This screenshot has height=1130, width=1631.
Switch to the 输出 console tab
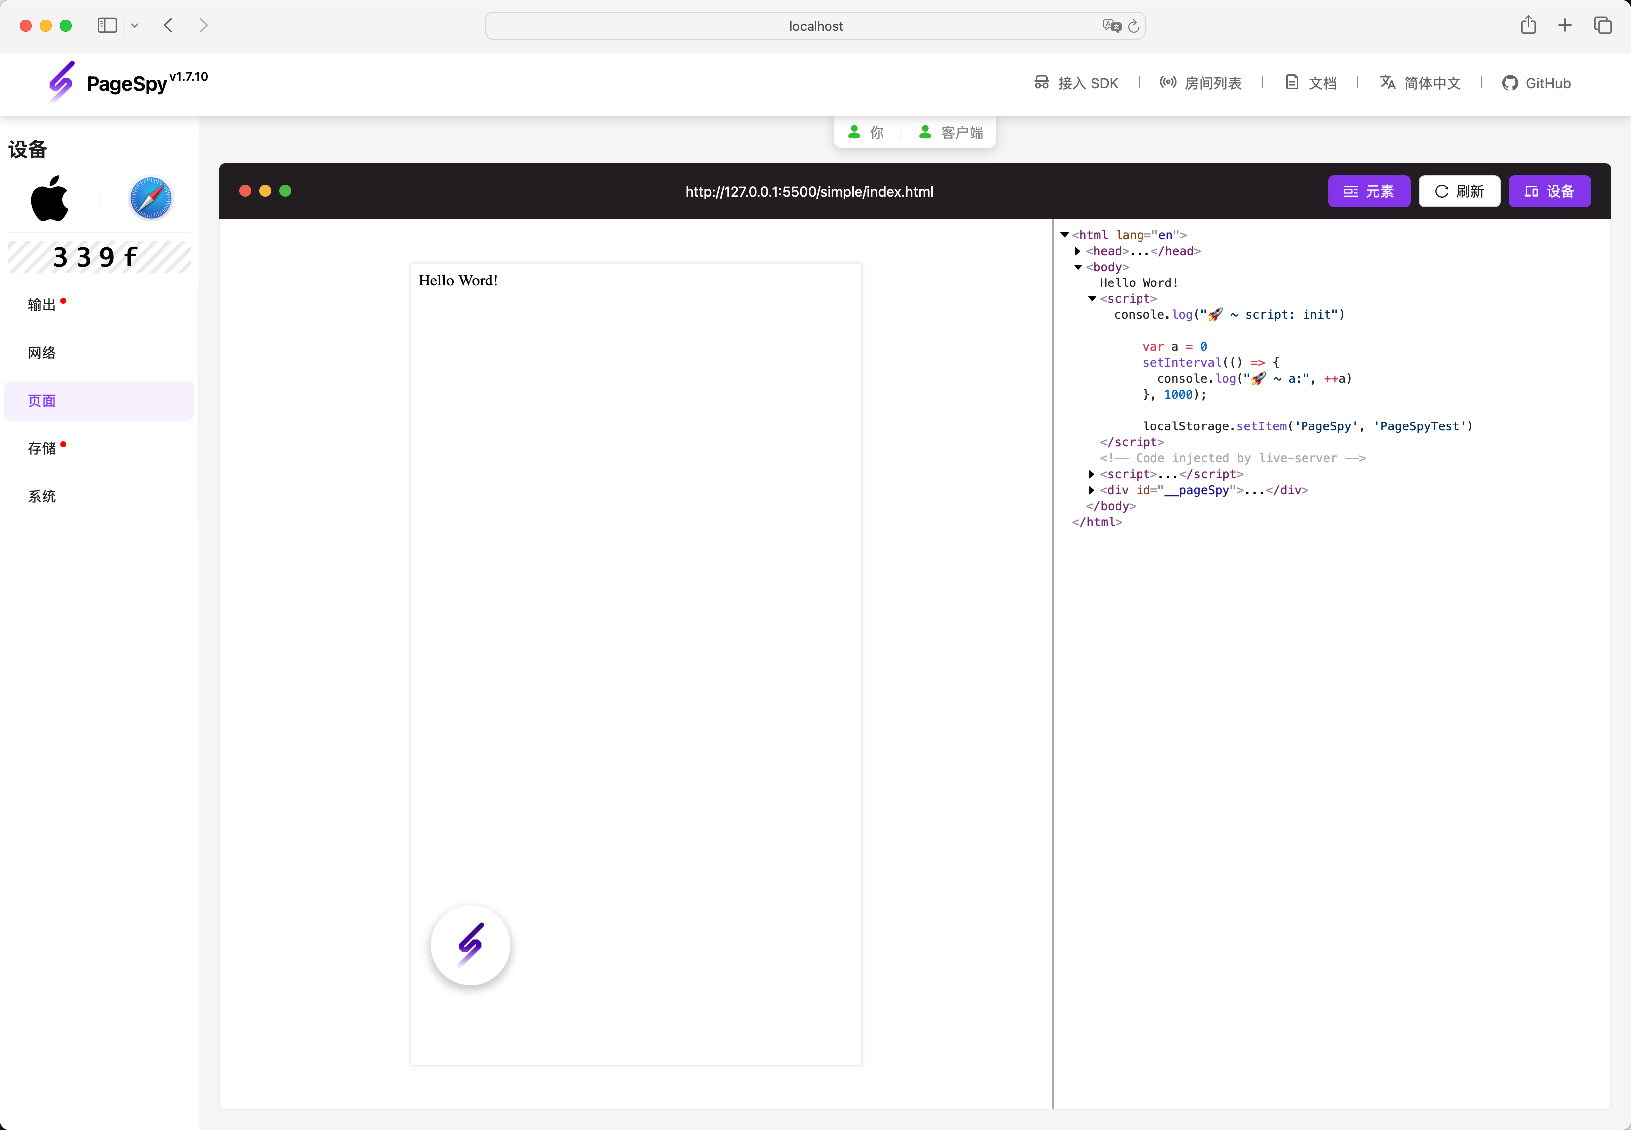pos(99,305)
